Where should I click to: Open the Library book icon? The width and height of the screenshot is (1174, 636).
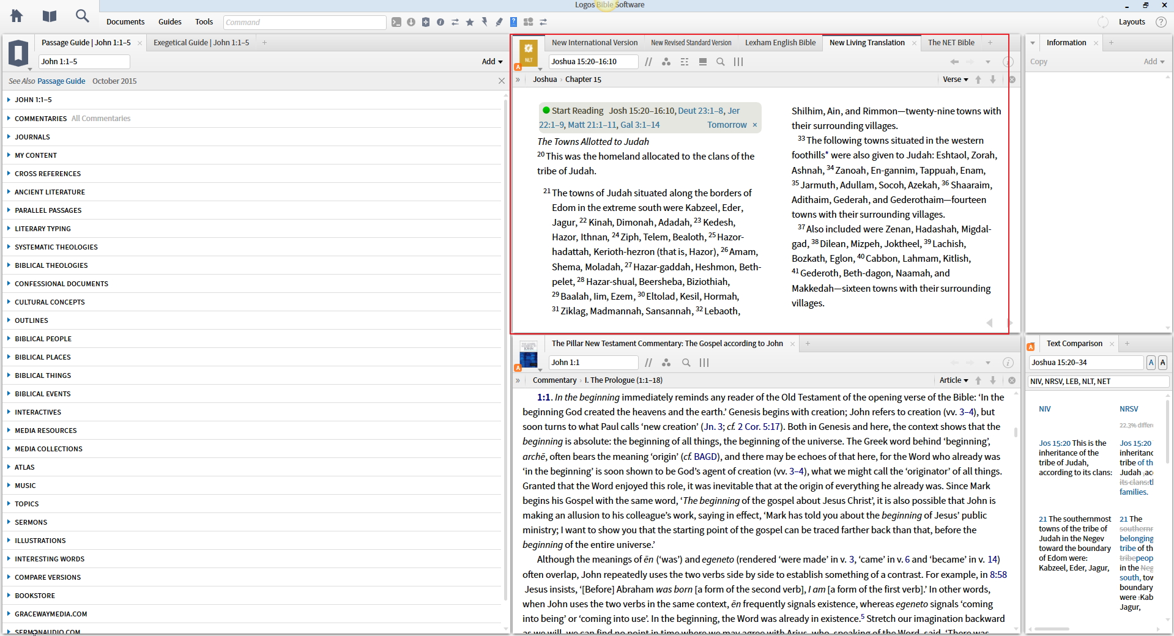(x=50, y=16)
